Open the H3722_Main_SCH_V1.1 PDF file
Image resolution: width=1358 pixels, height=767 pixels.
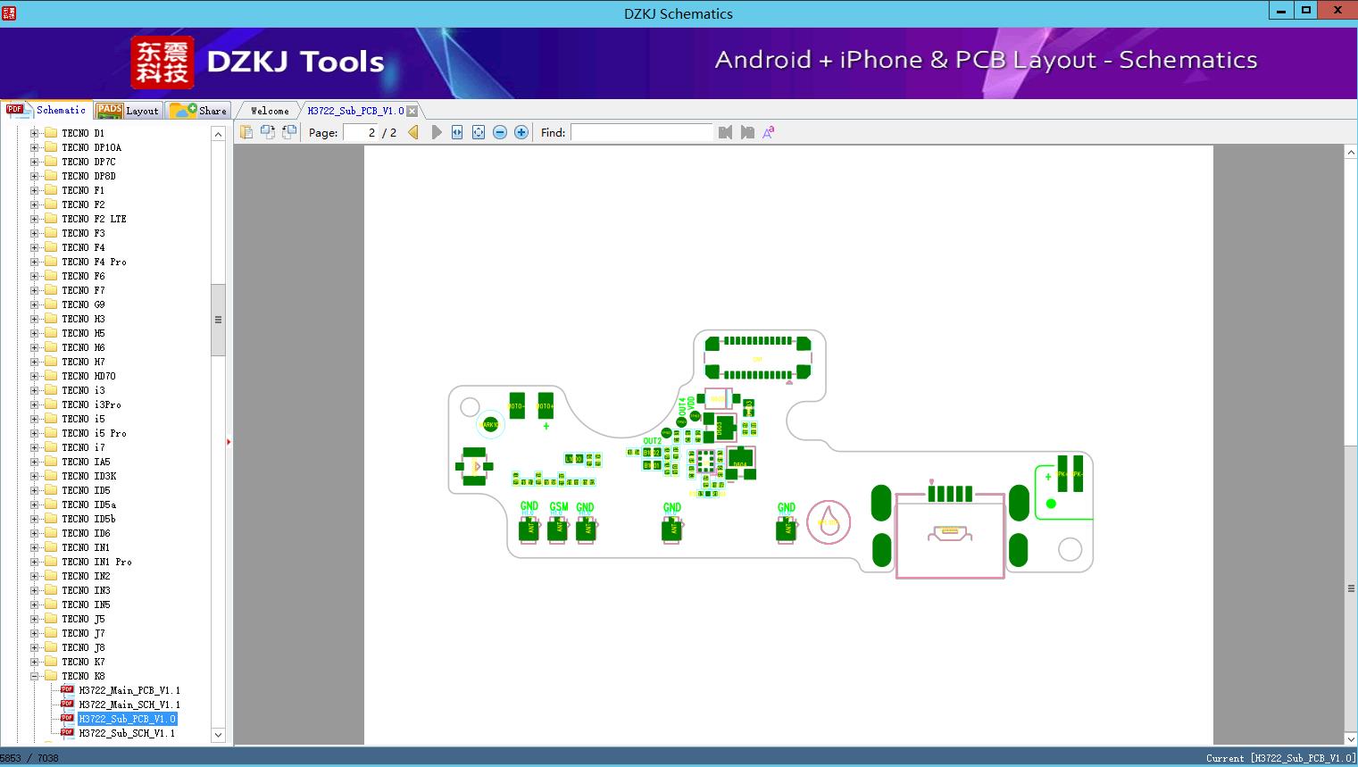129,704
